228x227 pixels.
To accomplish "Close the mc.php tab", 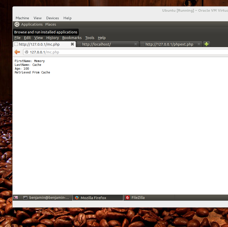I will pyautogui.click(x=72, y=44).
